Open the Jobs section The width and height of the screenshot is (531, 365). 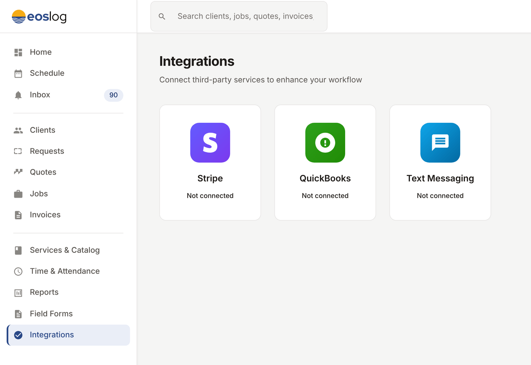[x=68, y=193]
